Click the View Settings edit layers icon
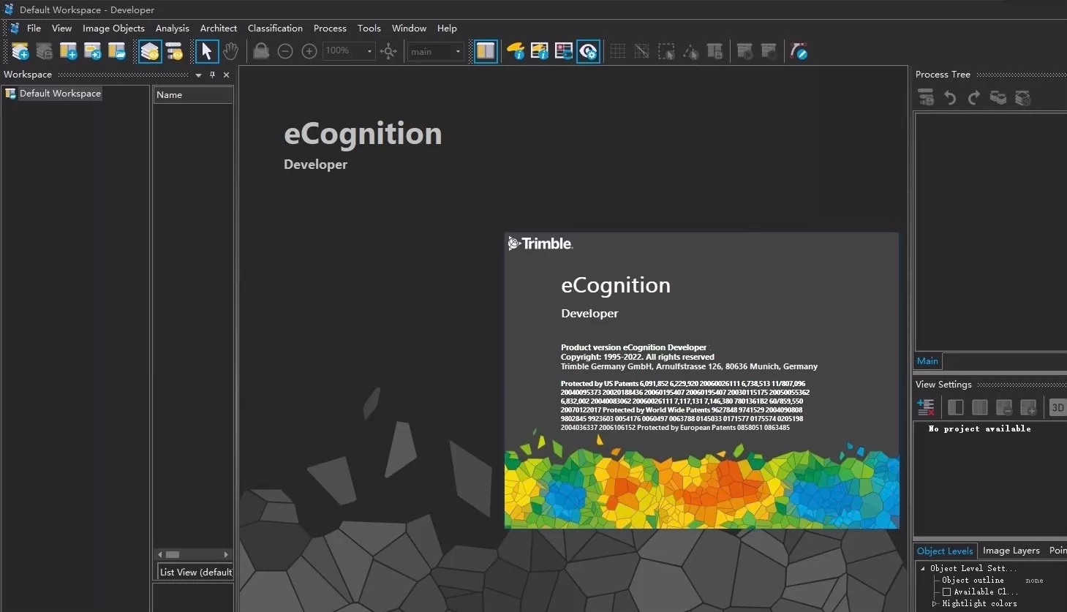This screenshot has height=612, width=1067. tap(926, 407)
